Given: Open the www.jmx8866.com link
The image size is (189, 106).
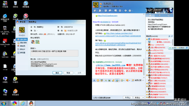Looking at the screenshot, I should (111, 65).
